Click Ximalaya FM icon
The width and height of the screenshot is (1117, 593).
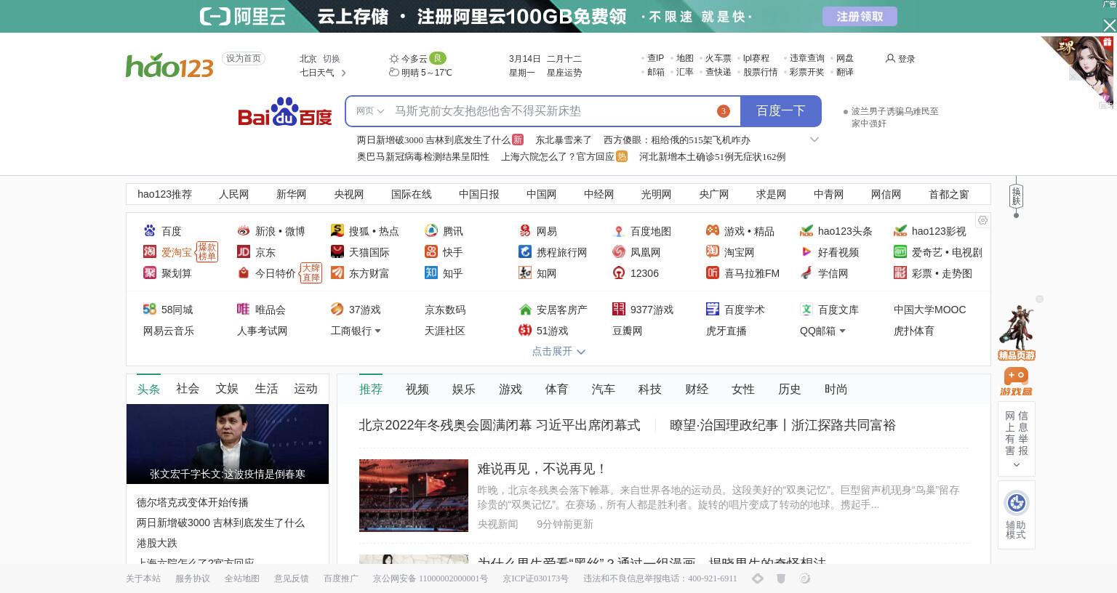[713, 273]
